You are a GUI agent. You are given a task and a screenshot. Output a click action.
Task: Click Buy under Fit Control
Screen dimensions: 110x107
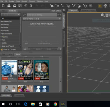[25, 82]
